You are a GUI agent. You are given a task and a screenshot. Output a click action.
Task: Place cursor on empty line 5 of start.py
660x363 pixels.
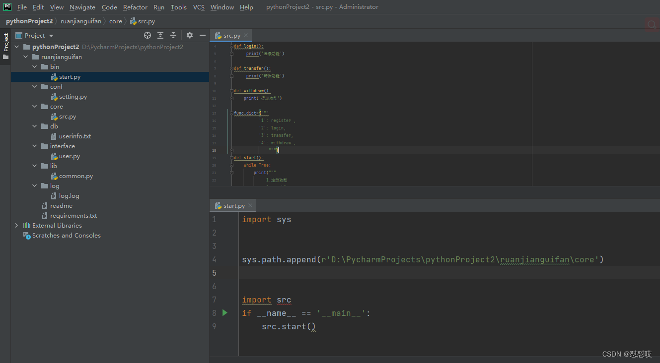click(449, 273)
